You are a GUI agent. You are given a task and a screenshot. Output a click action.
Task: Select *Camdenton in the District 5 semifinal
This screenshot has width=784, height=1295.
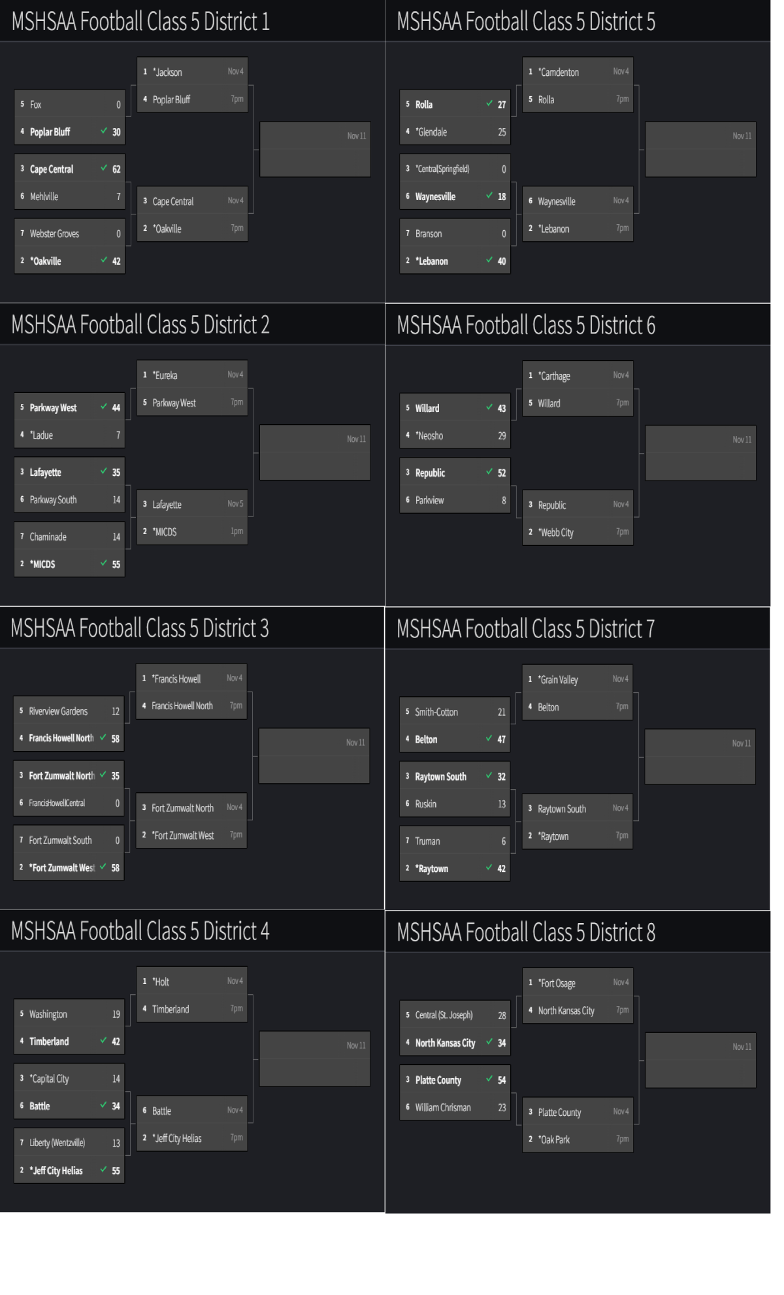tap(559, 72)
